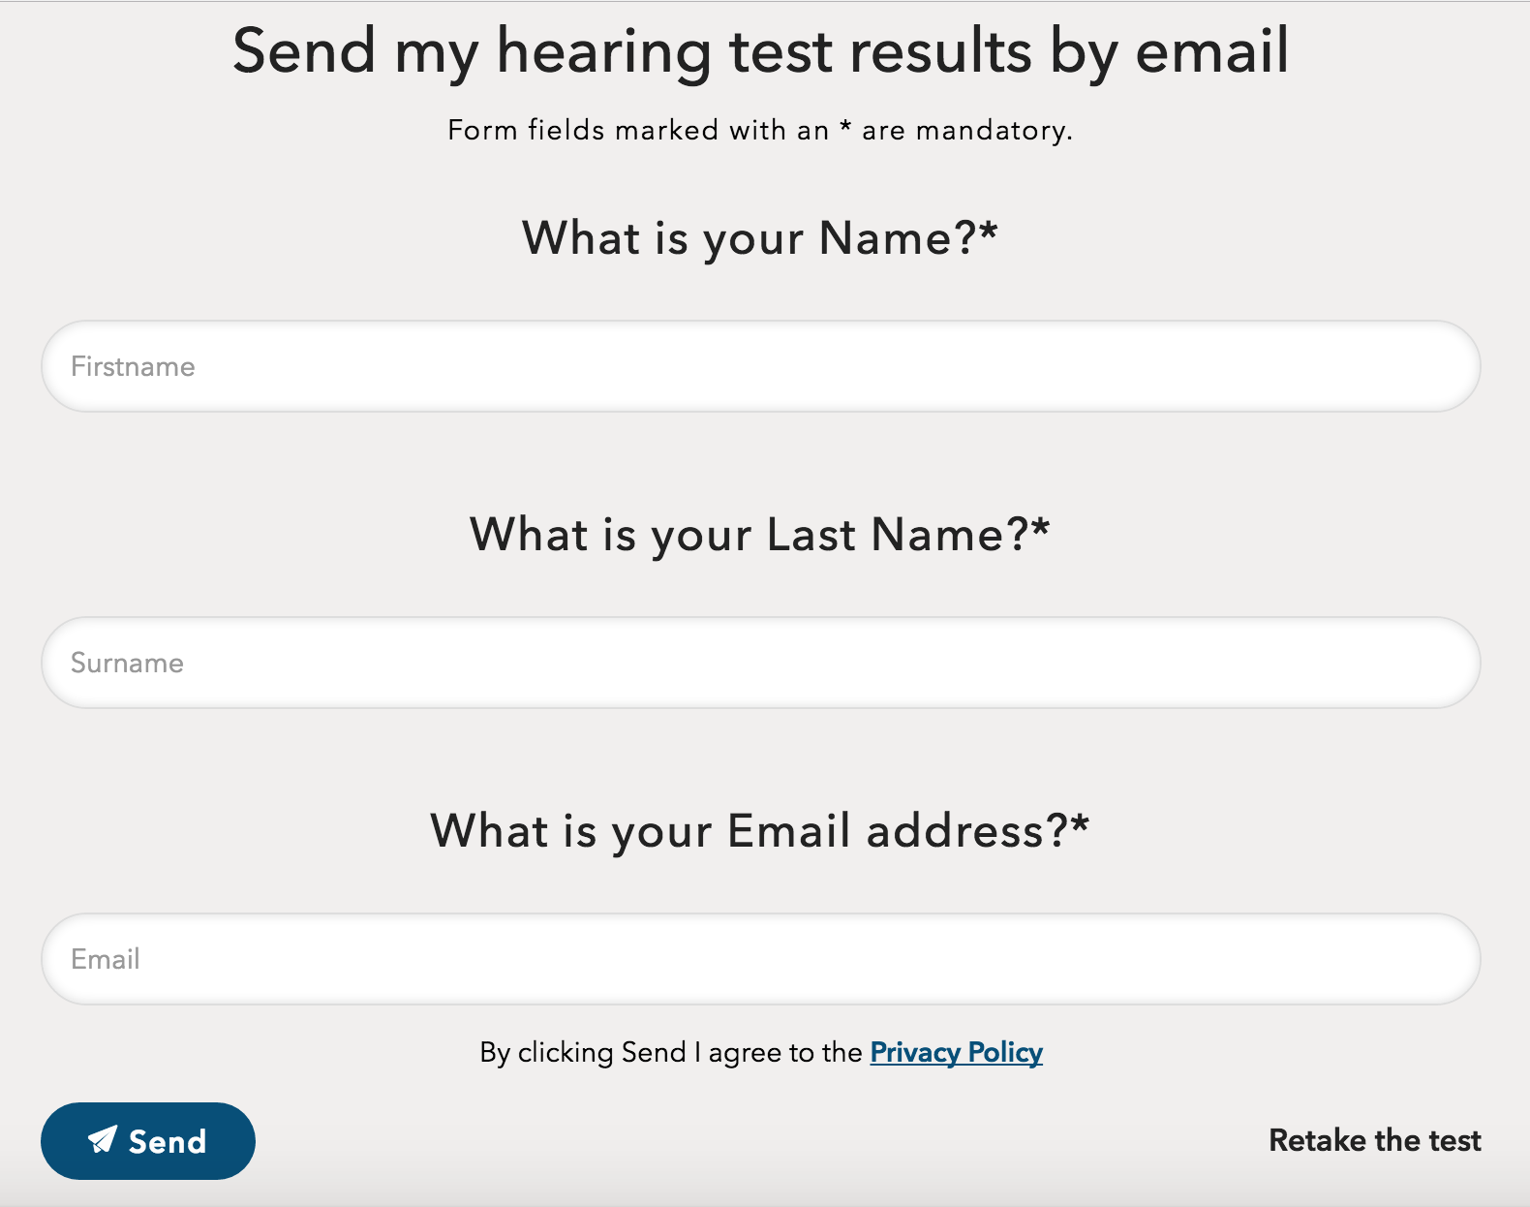The height and width of the screenshot is (1207, 1530).
Task: Click the asterisk after 'What is your Name?'
Action: (x=989, y=232)
